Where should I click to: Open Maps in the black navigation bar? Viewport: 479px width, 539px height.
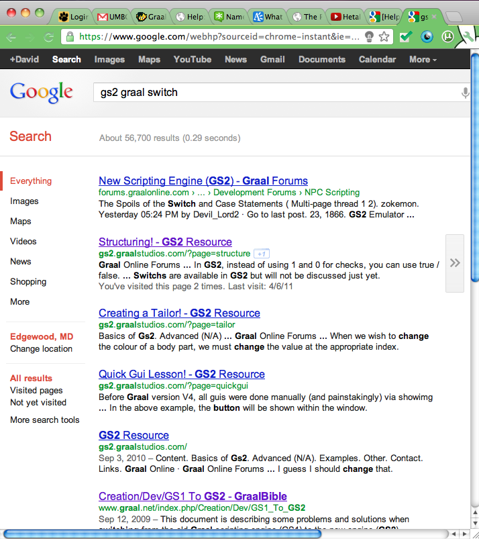tap(149, 60)
